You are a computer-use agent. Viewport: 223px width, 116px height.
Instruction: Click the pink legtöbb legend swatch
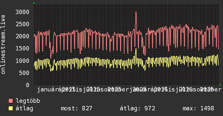point(11,101)
